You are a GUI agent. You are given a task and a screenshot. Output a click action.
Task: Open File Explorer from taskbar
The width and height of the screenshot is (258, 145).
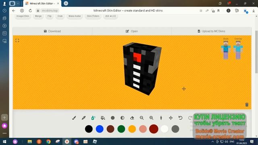coord(29,141)
